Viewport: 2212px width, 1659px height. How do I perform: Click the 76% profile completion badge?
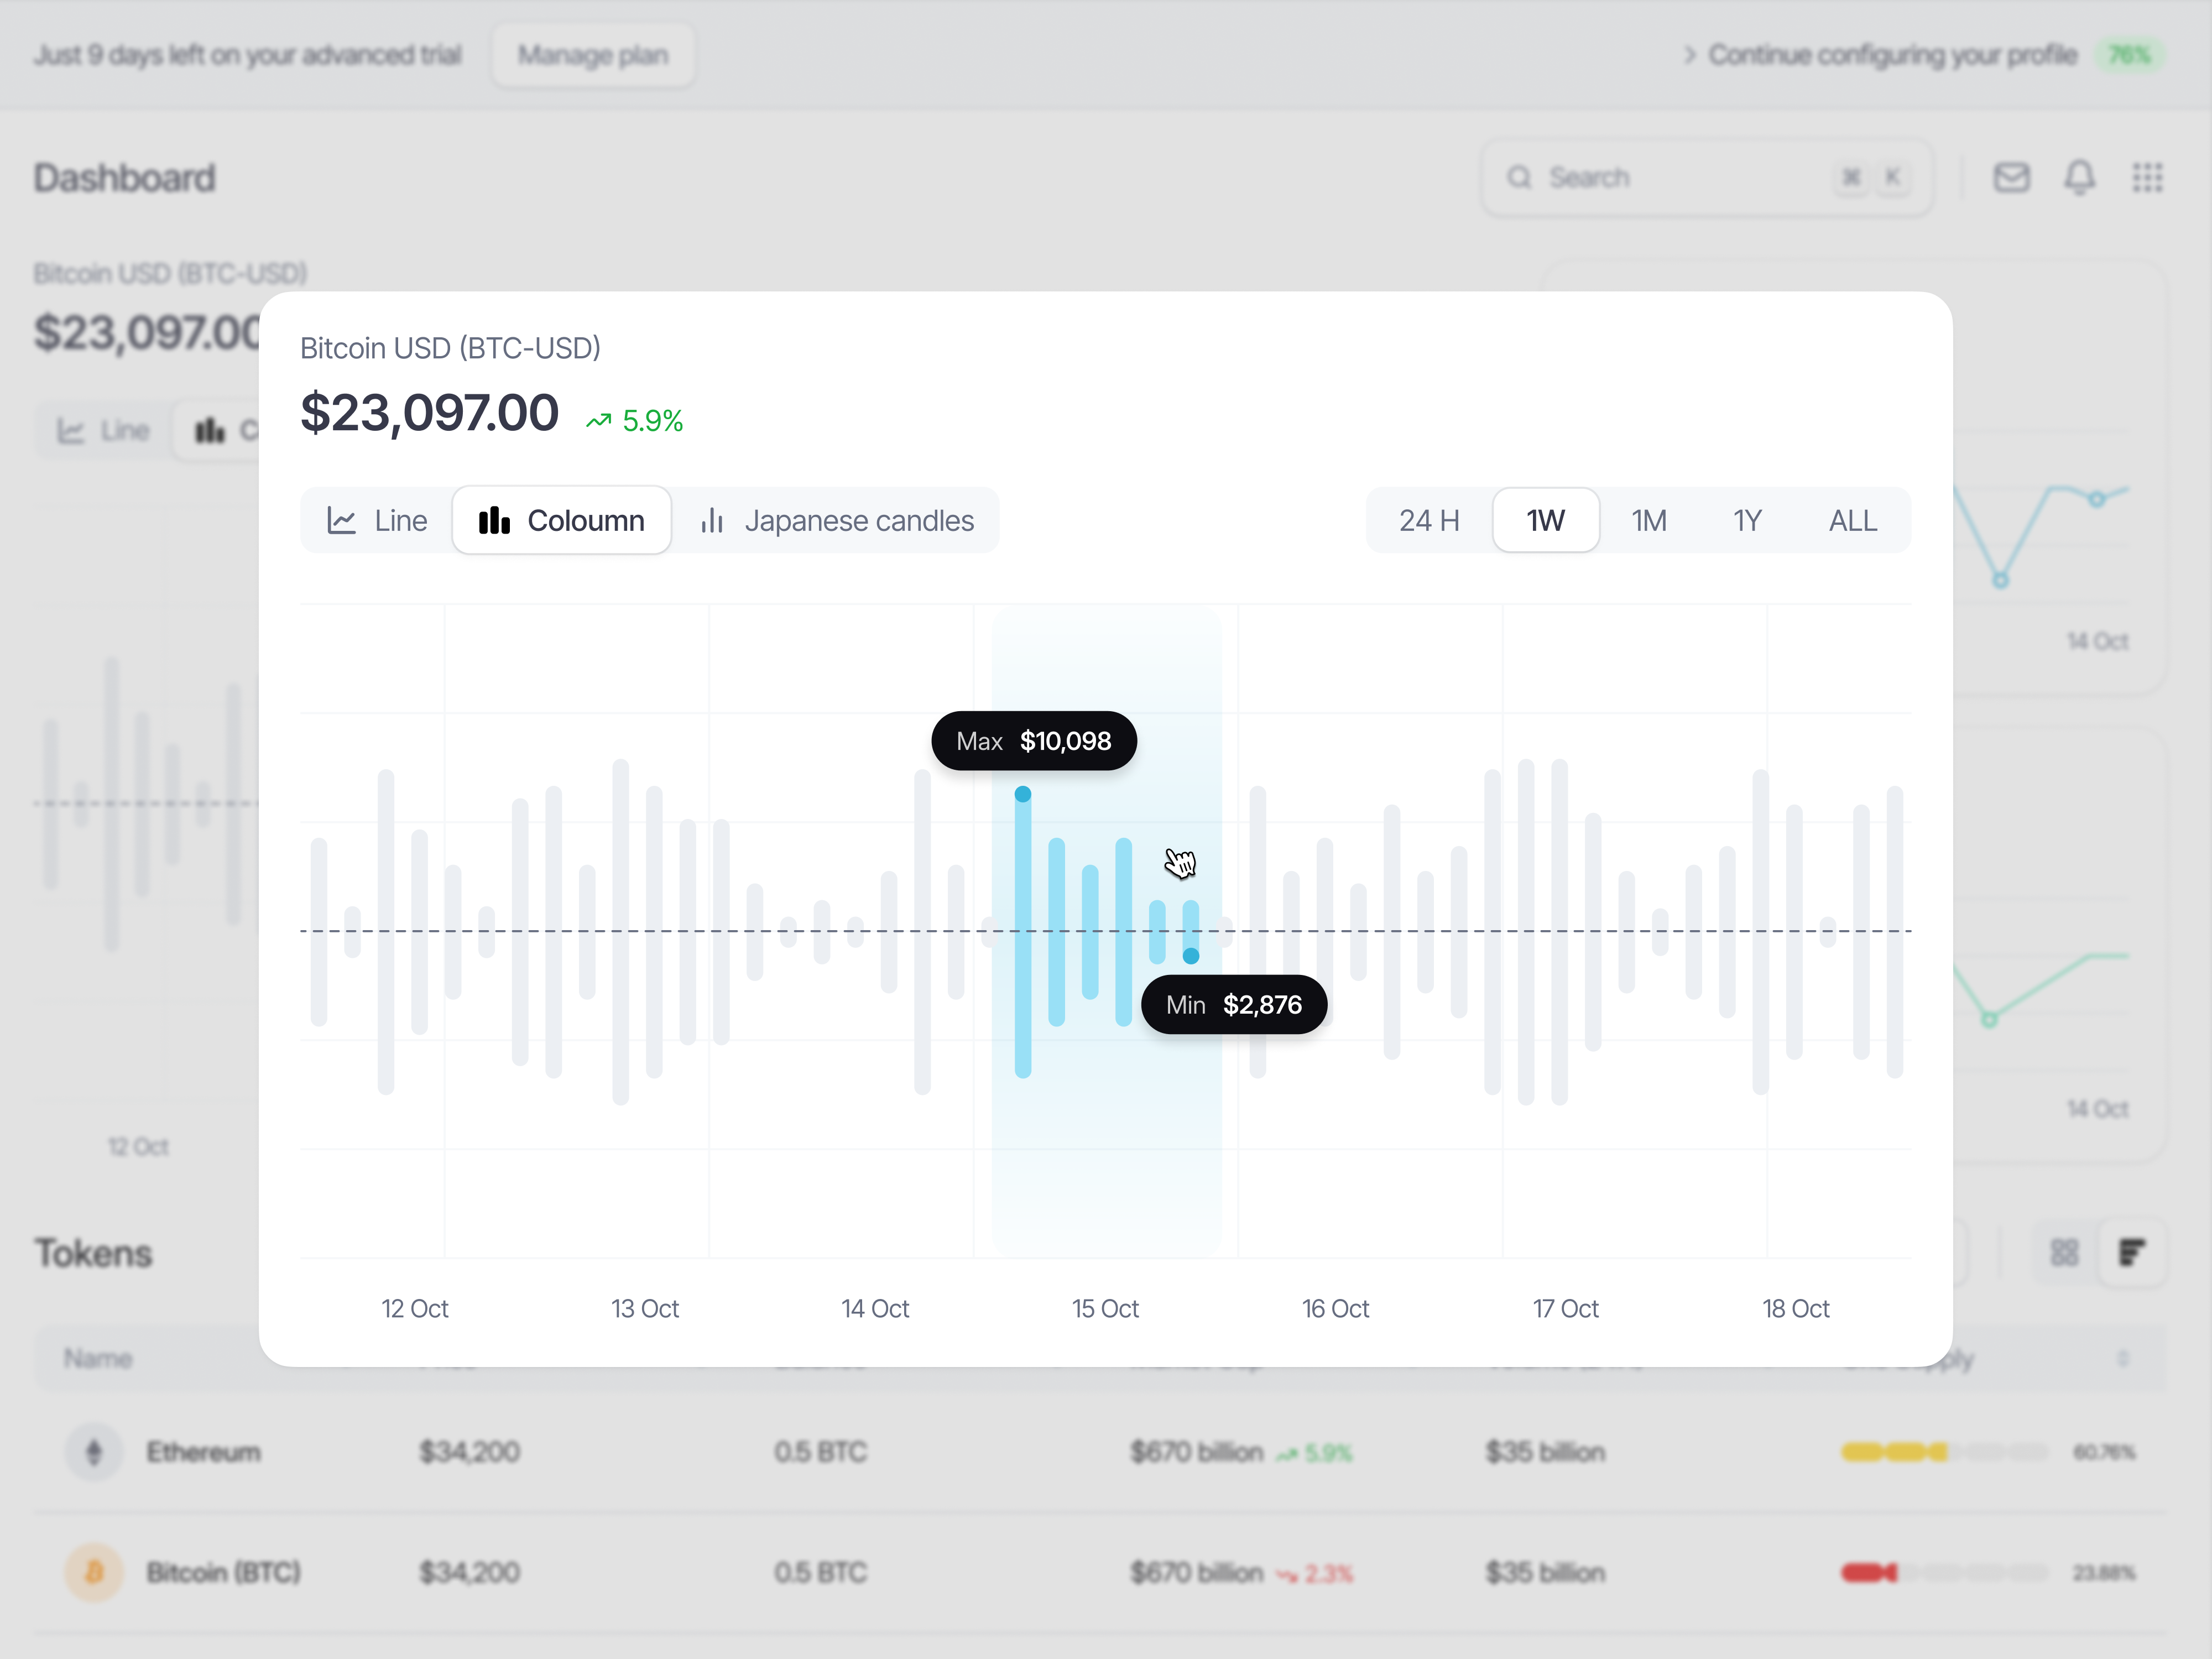2130,54
